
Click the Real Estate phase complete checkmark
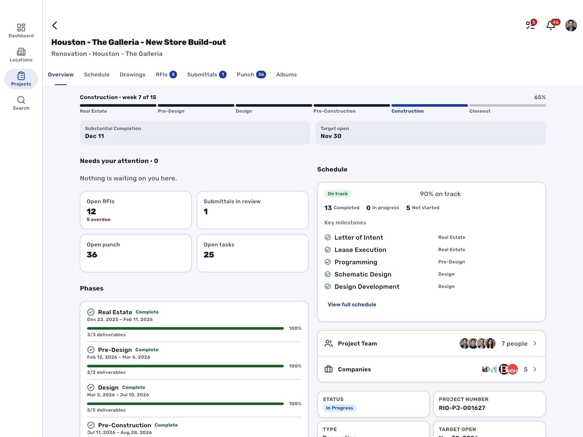(x=91, y=312)
